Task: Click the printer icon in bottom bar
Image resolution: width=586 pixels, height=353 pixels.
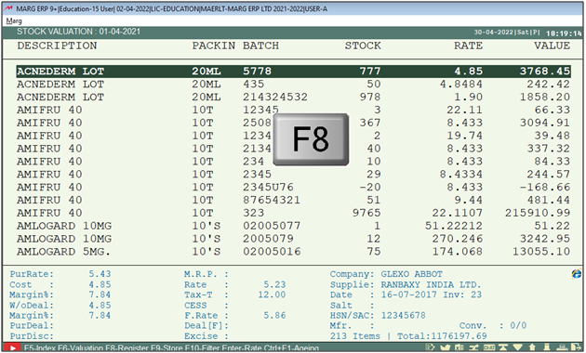Action: 562,347
